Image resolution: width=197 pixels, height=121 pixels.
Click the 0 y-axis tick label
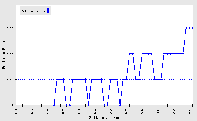coord(12,105)
